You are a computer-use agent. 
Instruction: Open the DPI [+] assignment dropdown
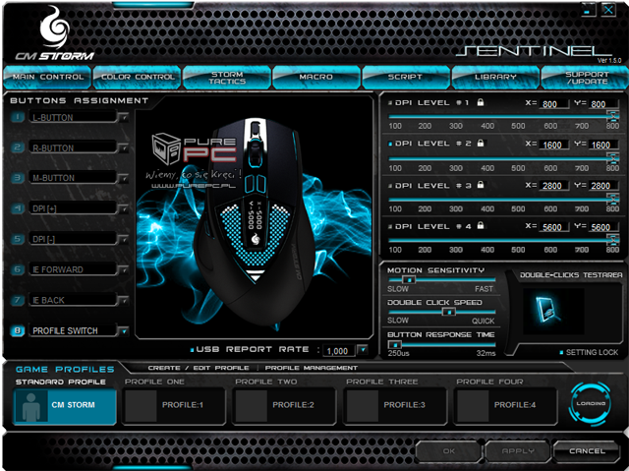click(x=124, y=209)
